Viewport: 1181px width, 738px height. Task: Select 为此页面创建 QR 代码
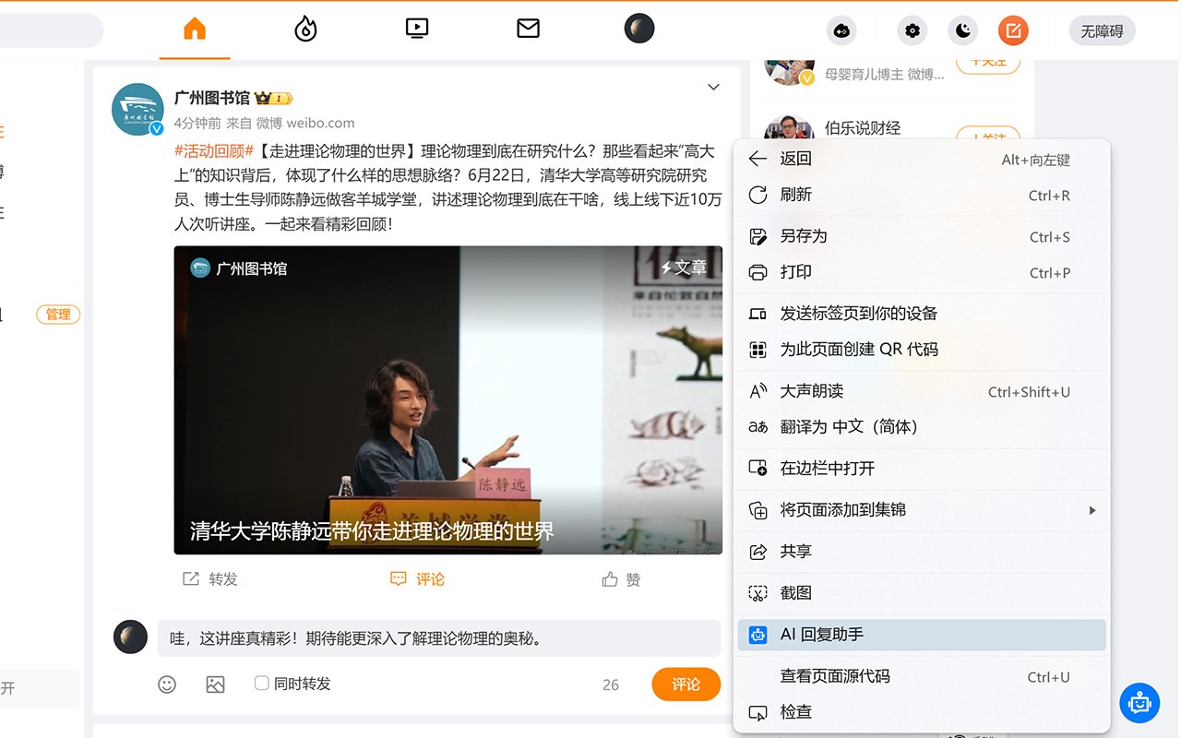click(x=922, y=350)
